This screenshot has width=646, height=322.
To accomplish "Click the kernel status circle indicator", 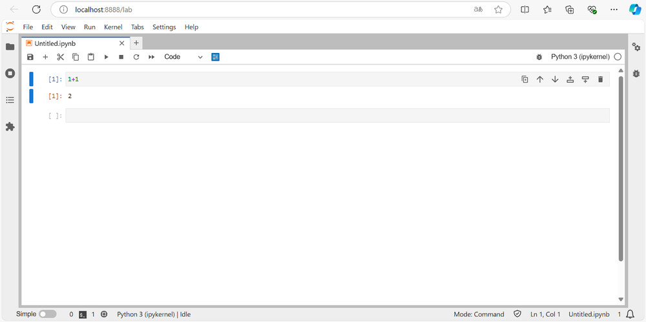I will click(618, 57).
